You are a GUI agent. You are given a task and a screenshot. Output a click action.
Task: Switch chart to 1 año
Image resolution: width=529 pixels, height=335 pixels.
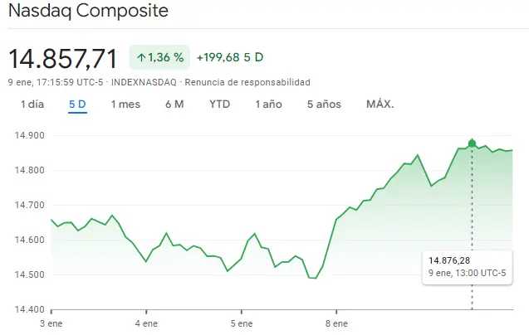coord(268,104)
